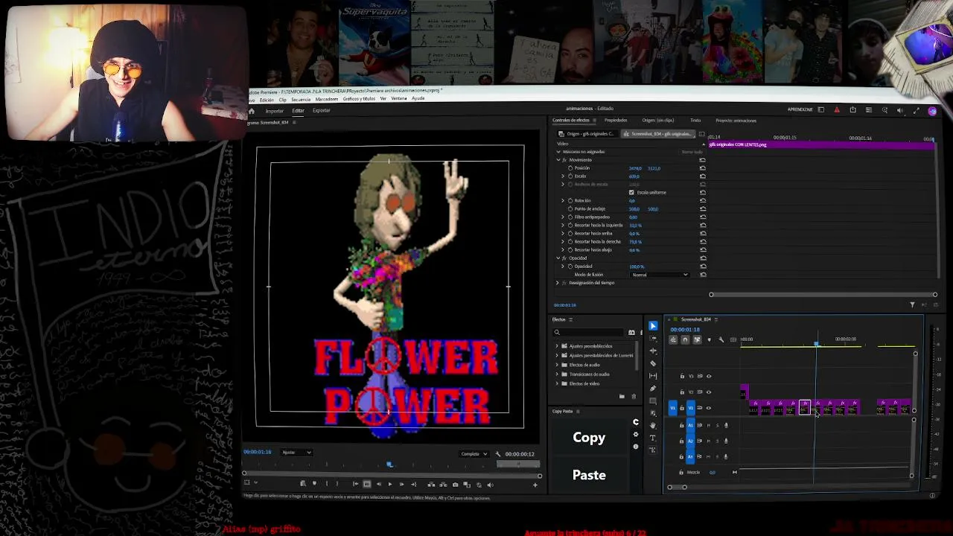
Task: Open the Edición menu
Action: pyautogui.click(x=266, y=99)
